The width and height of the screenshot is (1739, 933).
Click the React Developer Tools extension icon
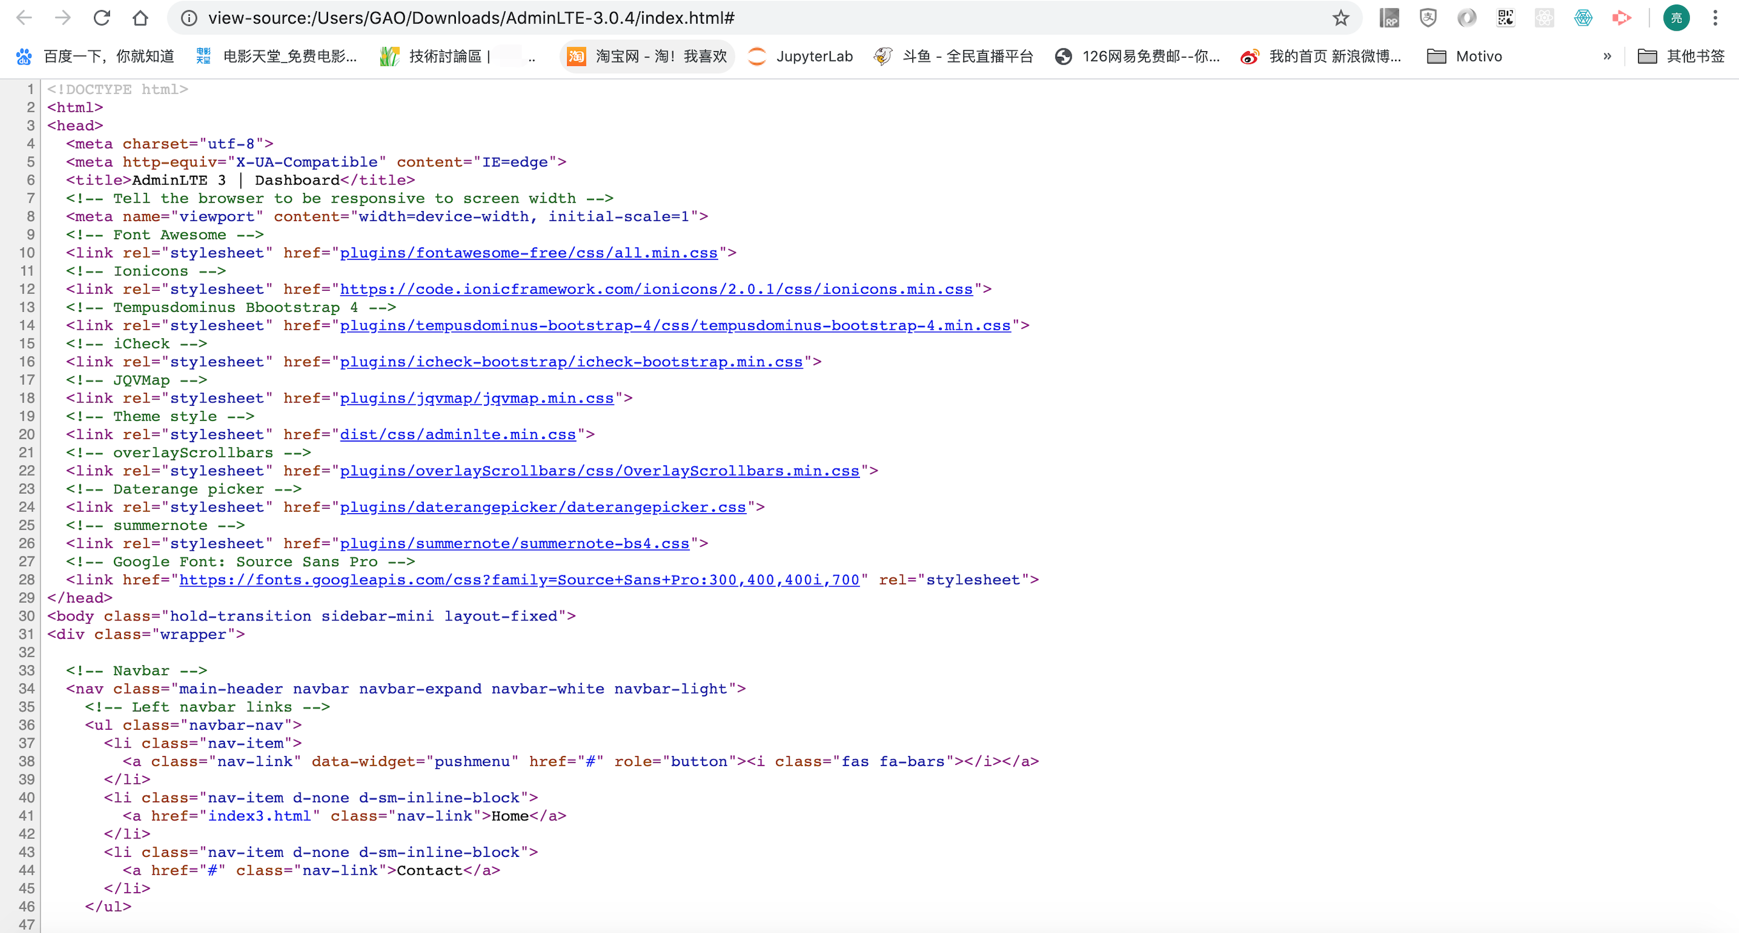tap(1545, 19)
